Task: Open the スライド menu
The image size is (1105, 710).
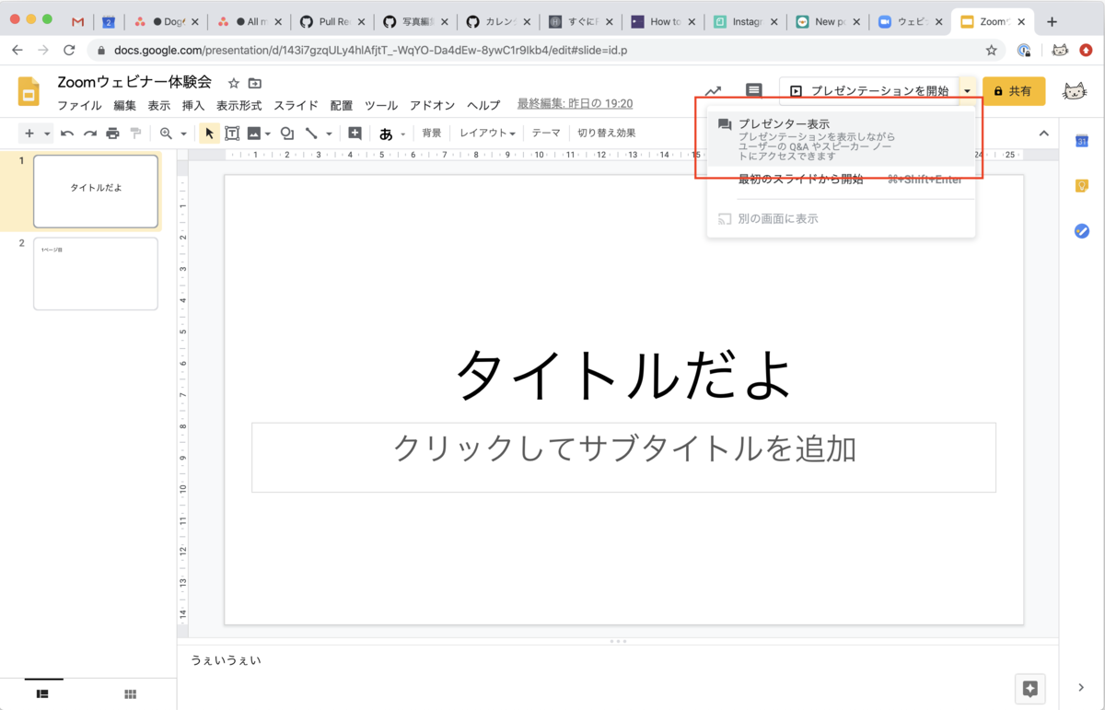Action: 296,105
